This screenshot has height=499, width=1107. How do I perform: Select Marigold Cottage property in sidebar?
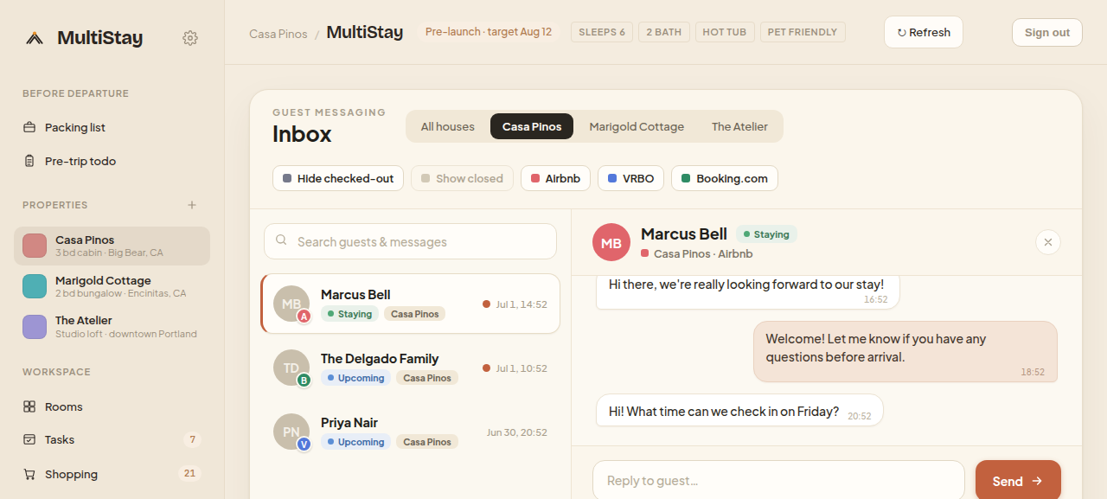tap(112, 286)
